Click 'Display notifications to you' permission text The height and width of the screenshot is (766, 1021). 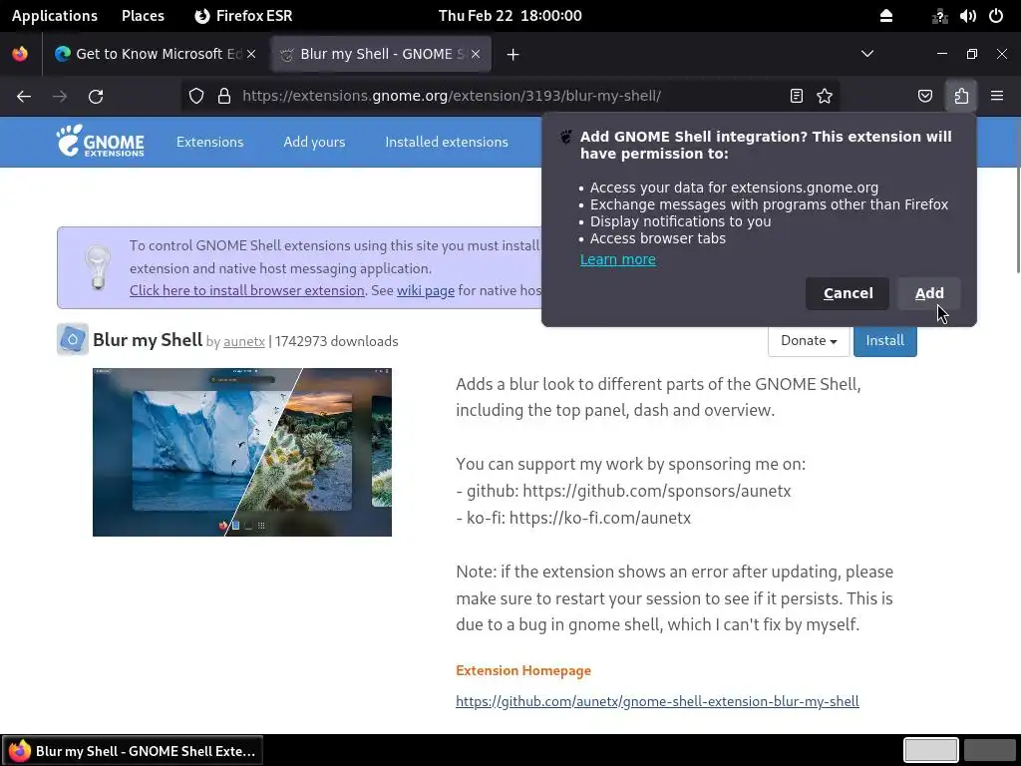point(680,221)
